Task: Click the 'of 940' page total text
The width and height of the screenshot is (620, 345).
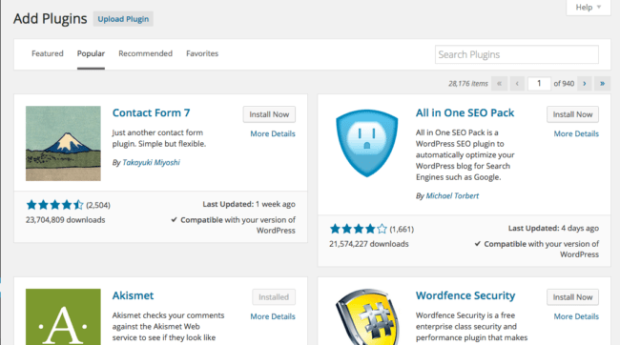Action: [564, 83]
